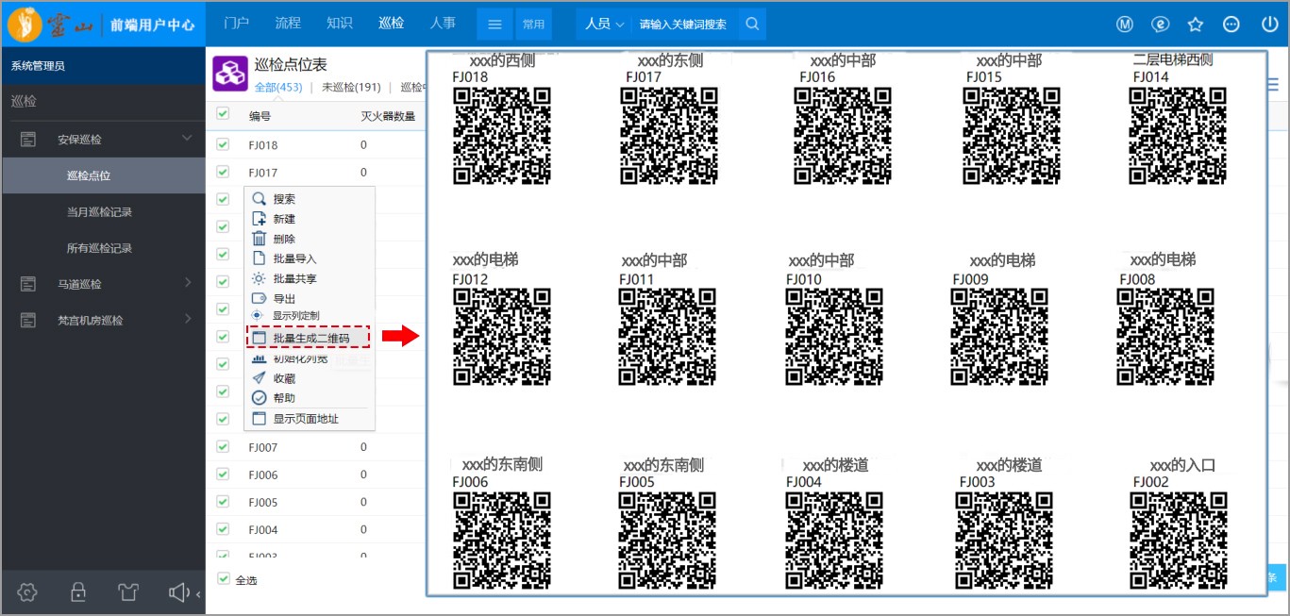
Task: Click the magnifier search button in top bar
Action: coord(751,25)
